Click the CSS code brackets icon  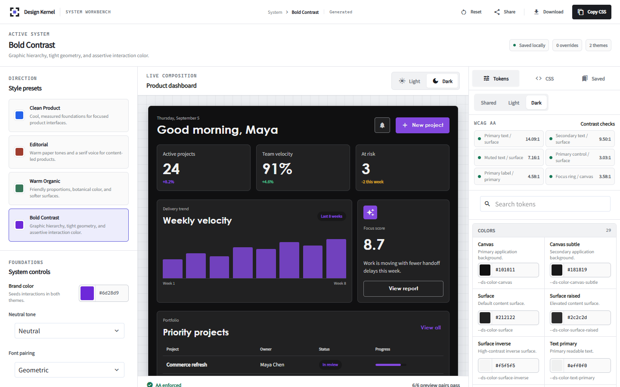point(539,78)
